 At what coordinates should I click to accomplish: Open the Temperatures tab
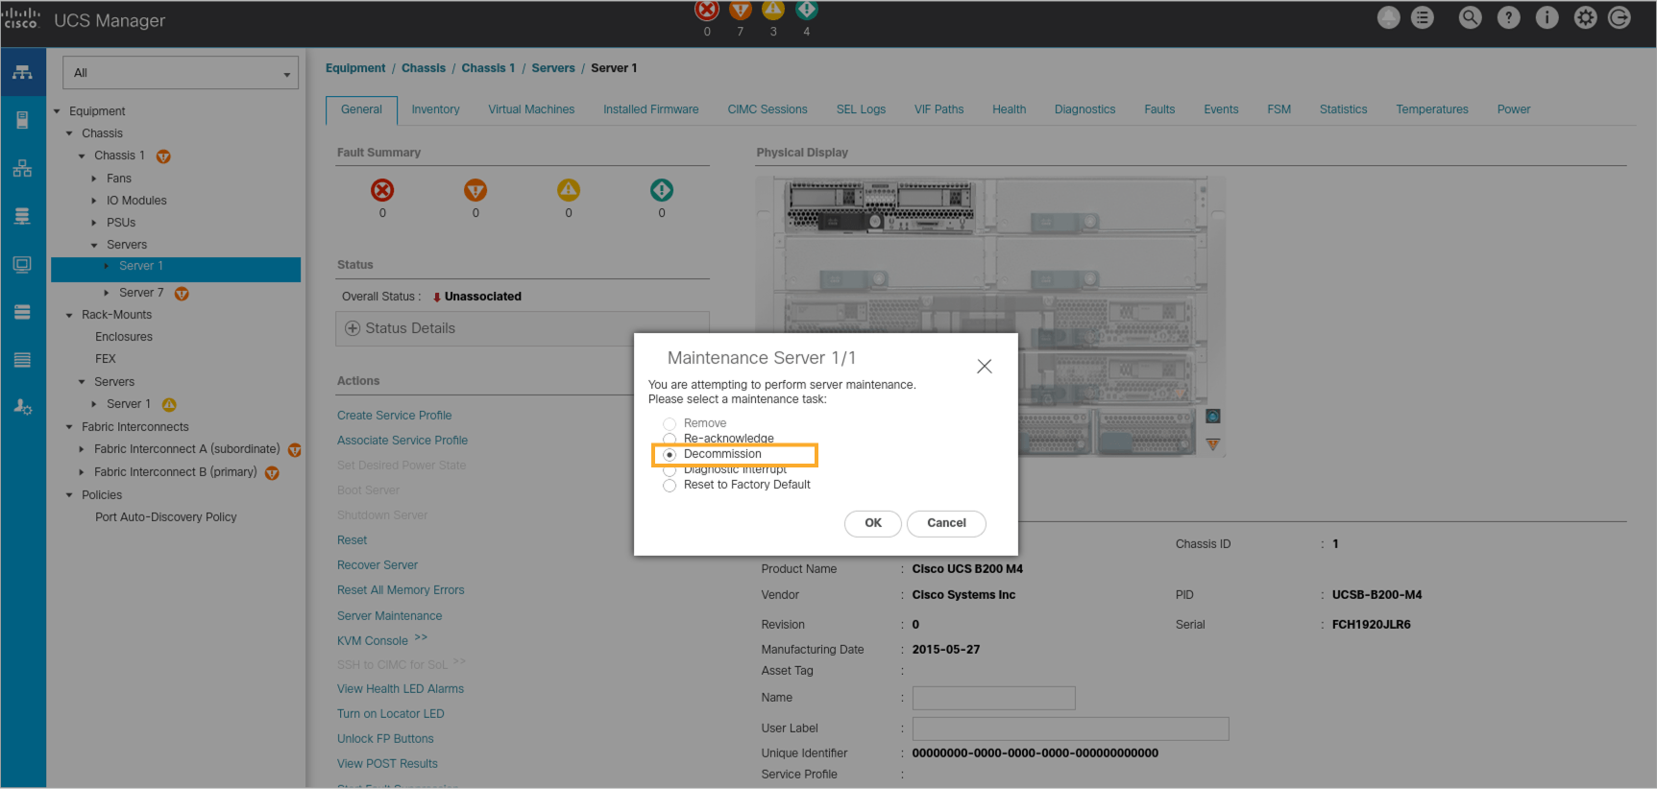[1431, 109]
